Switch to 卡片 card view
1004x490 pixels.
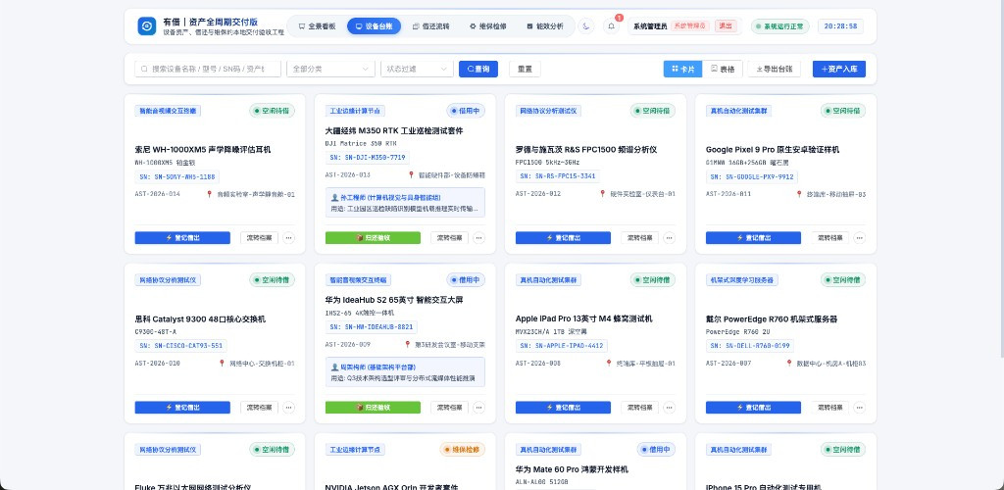[x=682, y=69]
